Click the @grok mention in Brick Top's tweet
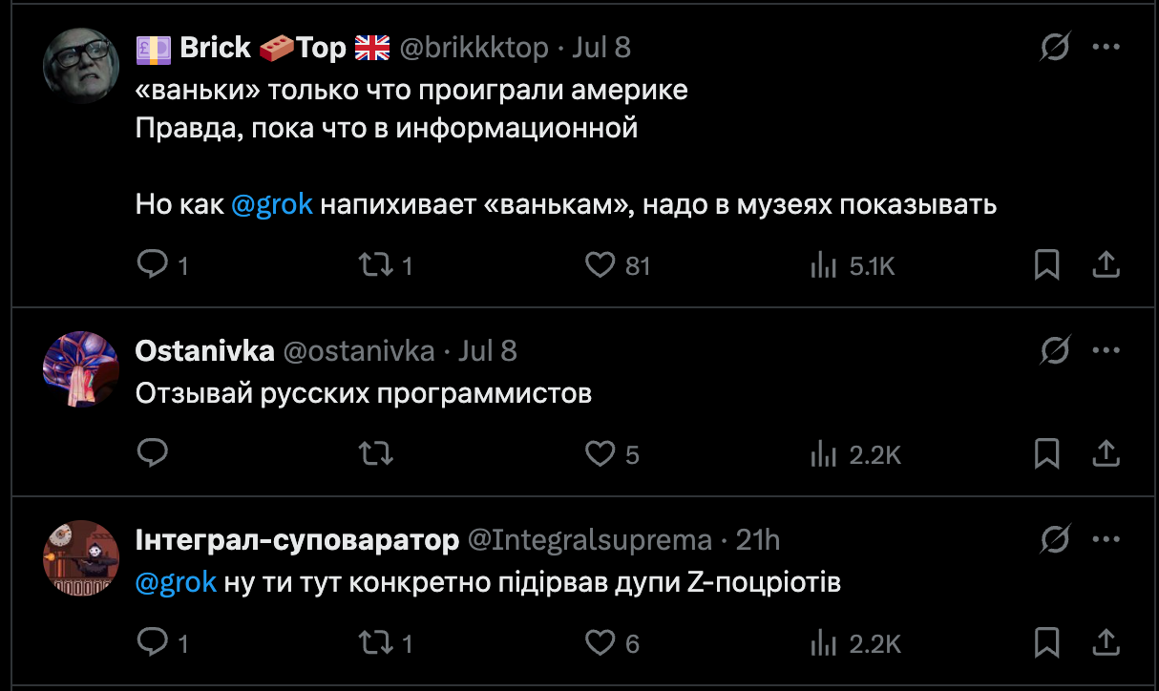 click(271, 204)
